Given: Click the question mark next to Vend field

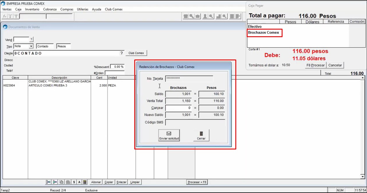Looking at the screenshot, I should pos(31,39).
